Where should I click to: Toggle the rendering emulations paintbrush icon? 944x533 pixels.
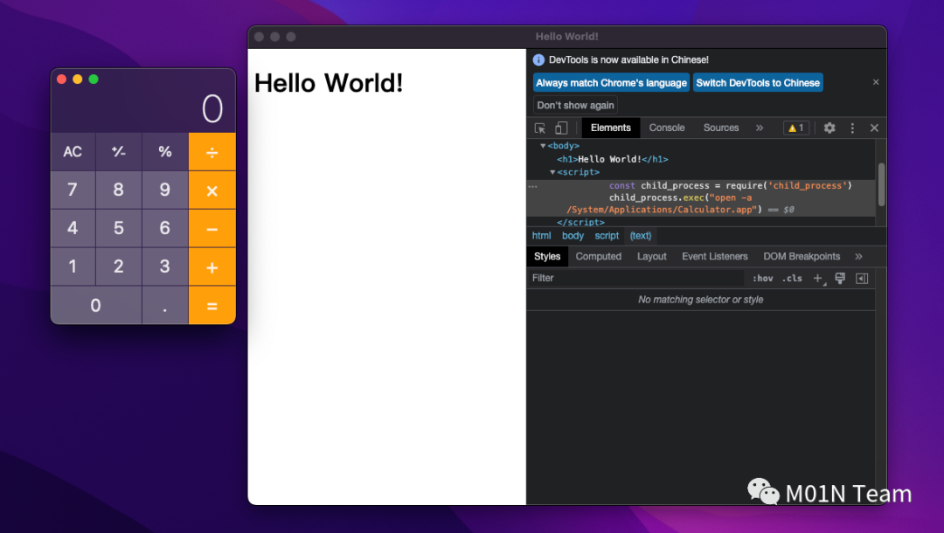tap(840, 278)
